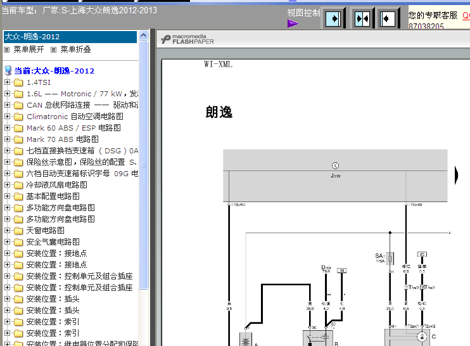Viewport: 470px width, 346px height.
Task: Open the second 安装位置：控制单元及组合插座 item
Action: coord(79,288)
